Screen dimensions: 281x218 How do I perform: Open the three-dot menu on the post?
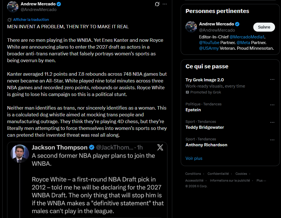(165, 4)
